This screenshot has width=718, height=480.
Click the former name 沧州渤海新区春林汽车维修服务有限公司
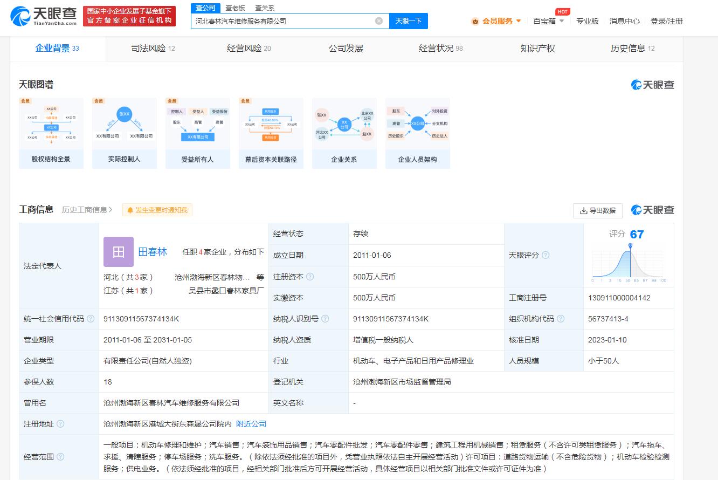[171, 403]
